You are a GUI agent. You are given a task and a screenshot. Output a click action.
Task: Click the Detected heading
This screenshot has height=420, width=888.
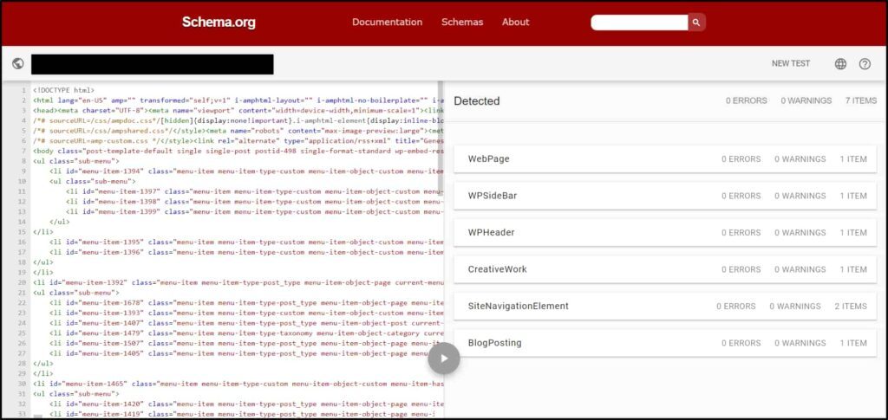pos(477,101)
